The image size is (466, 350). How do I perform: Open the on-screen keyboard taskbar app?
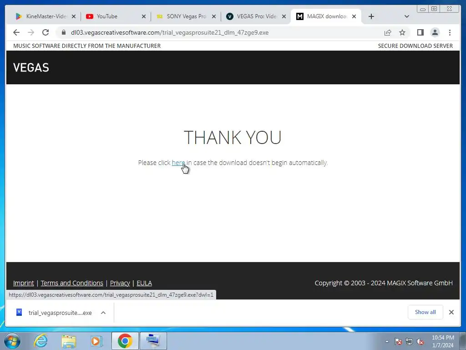(153, 341)
